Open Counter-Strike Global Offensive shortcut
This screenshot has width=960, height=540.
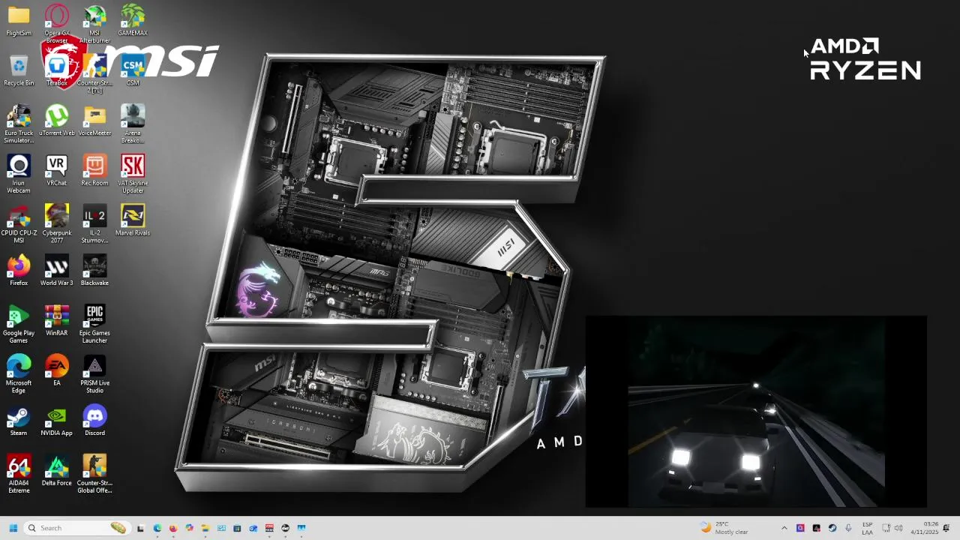point(94,474)
